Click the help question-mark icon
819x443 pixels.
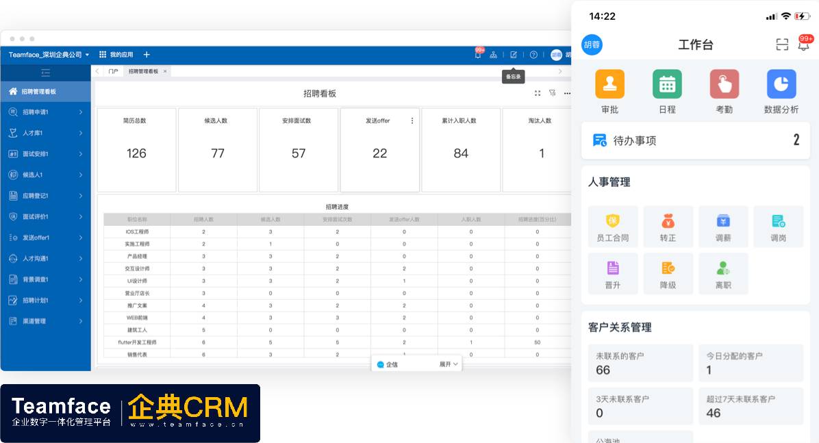point(533,54)
